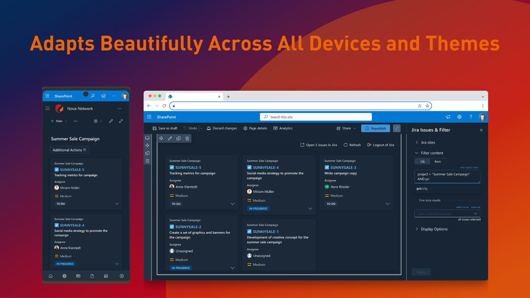This screenshot has height=298, width=530.
Task: Toggle the checkbox beside SUNNYSALE-3
Action: click(327, 168)
